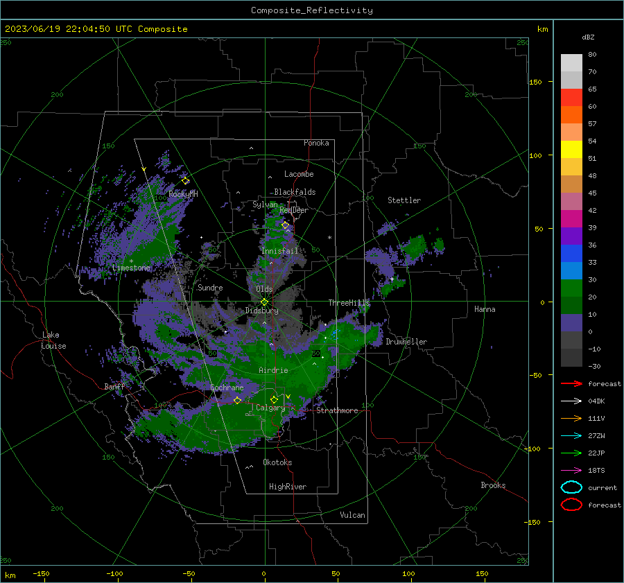
Task: Click the Airdrie city label
Action: (273, 370)
